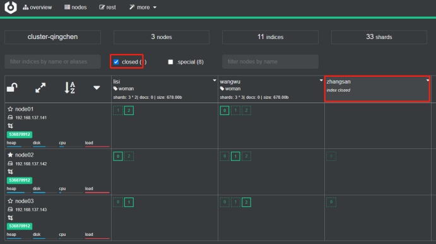Select lisi replica shard 1 on node01
The image size is (436, 244).
[118, 110]
